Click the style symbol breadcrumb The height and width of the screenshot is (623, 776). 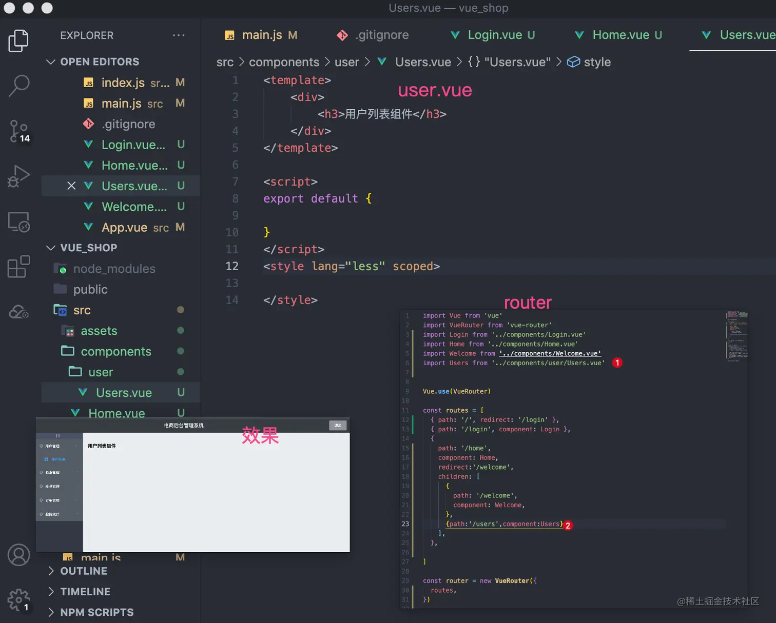589,62
